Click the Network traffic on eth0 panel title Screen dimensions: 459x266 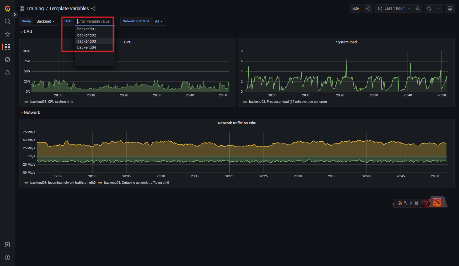[237, 123]
